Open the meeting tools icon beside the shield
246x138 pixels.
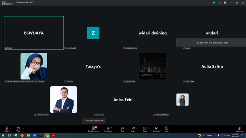pyautogui.click(x=219, y=3)
